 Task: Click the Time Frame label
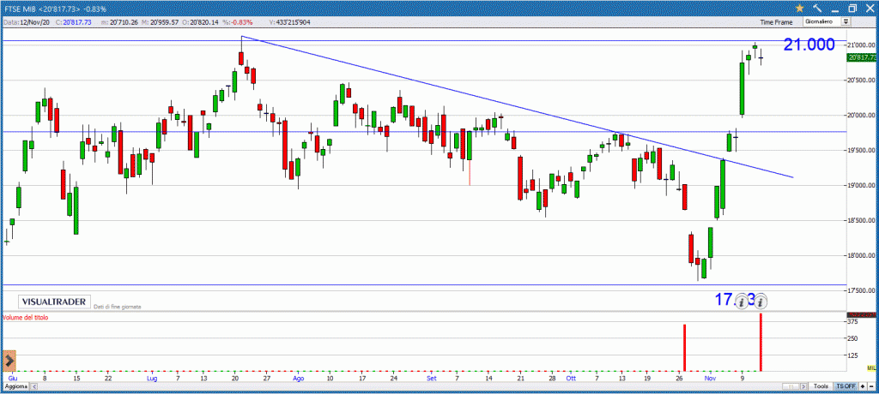[776, 22]
